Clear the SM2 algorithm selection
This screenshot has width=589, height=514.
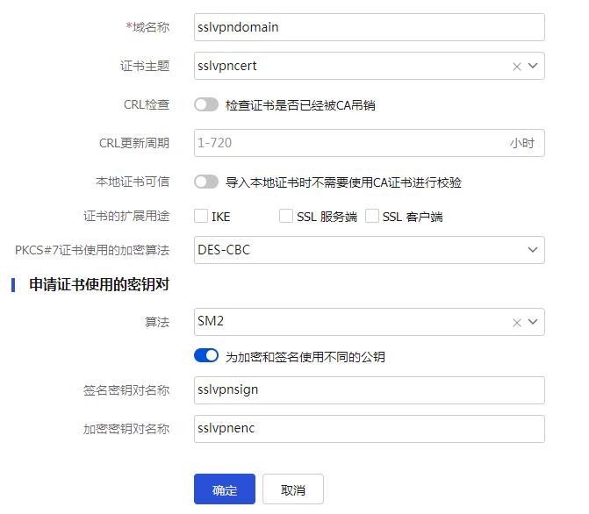(x=517, y=323)
